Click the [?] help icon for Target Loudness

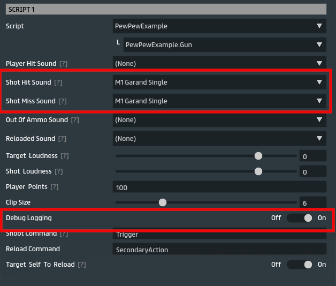(65, 156)
